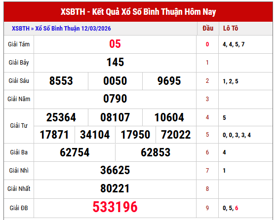Click Đầu digit 0
Image resolution: width=277 pixels, height=220 pixels.
pyautogui.click(x=207, y=44)
